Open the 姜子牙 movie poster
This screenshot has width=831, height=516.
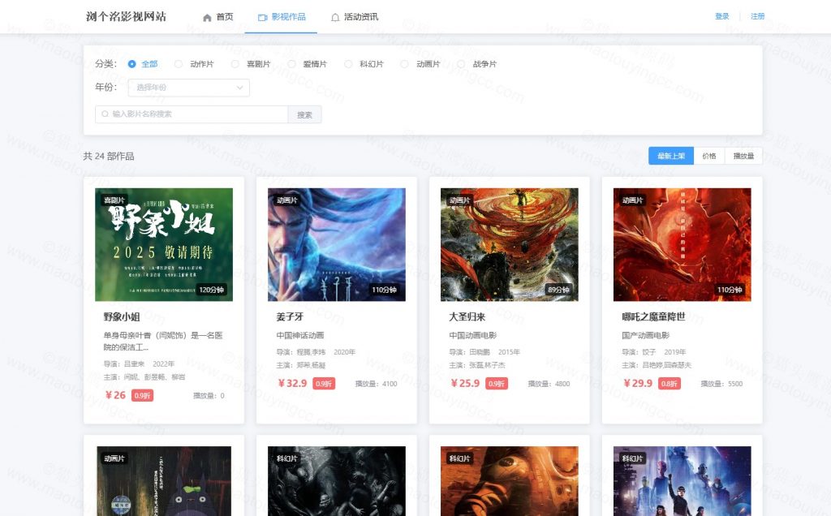pos(337,245)
